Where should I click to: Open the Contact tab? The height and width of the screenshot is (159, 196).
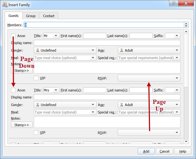coord(49,16)
